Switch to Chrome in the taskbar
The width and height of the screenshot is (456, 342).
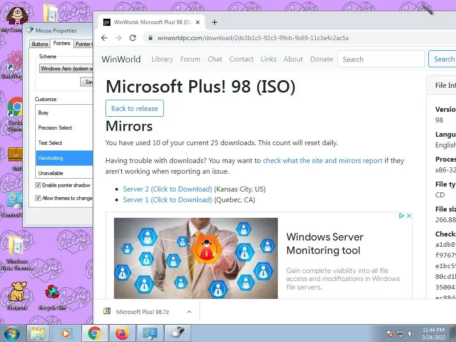[x=95, y=333]
